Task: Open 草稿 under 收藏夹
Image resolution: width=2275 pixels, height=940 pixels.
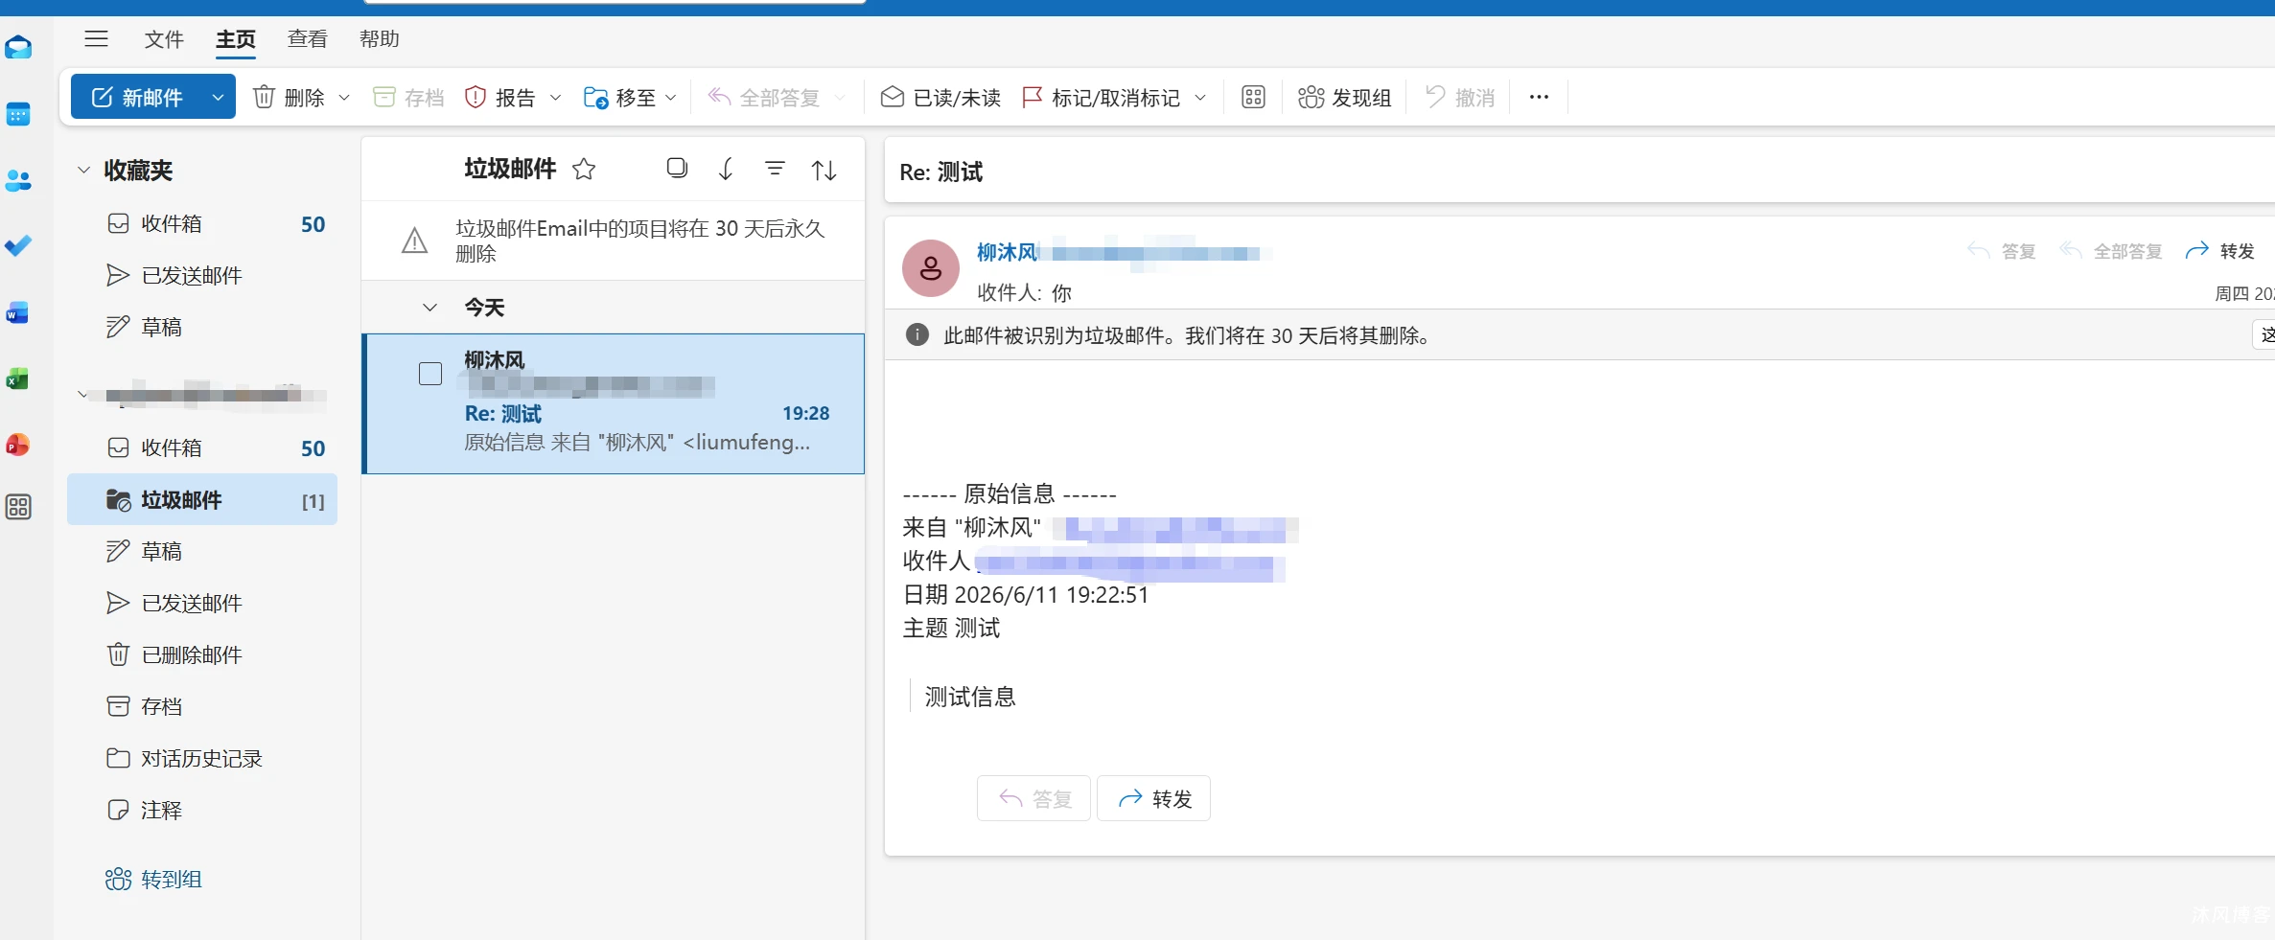Action: click(x=202, y=327)
